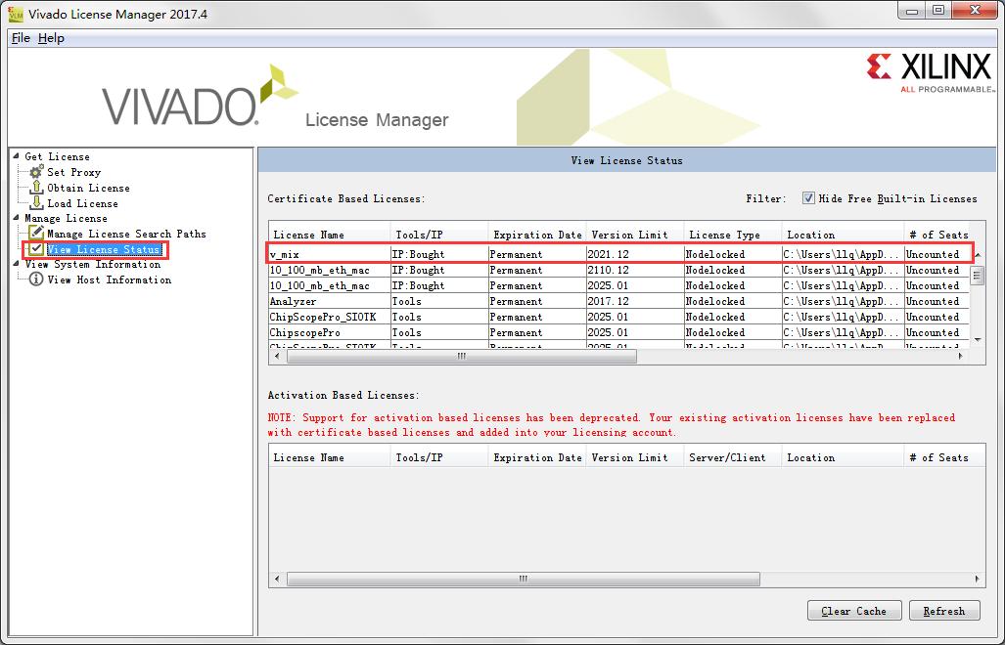Select Load License in the tree
The image size is (1005, 645).
click(x=82, y=203)
